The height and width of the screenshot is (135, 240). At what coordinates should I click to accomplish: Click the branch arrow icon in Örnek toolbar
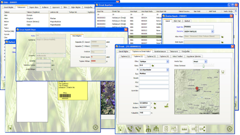point(138,129)
